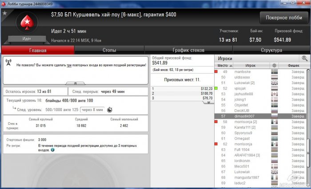
Task: Open the Главная tab
Action: pyautogui.click(x=38, y=50)
